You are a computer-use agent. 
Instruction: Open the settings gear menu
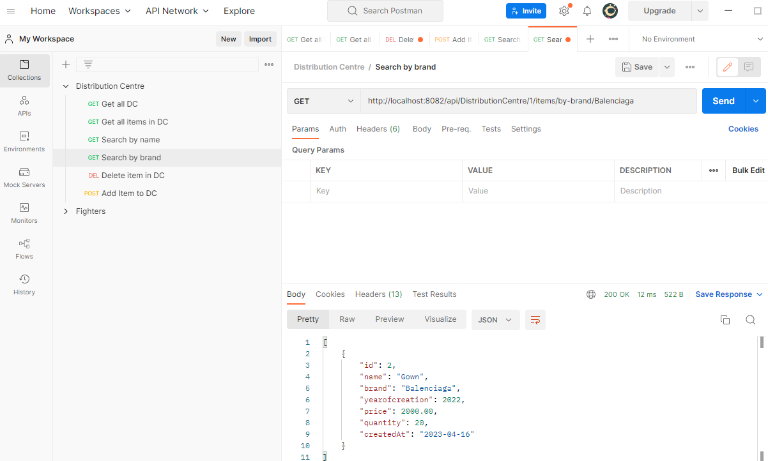tap(564, 11)
